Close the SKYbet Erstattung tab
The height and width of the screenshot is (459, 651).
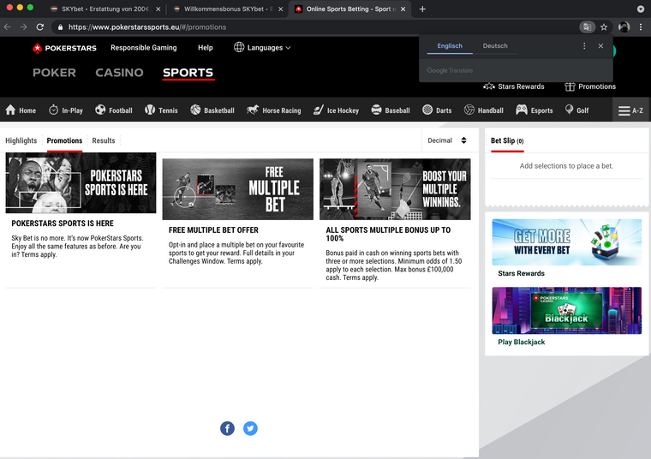[158, 9]
